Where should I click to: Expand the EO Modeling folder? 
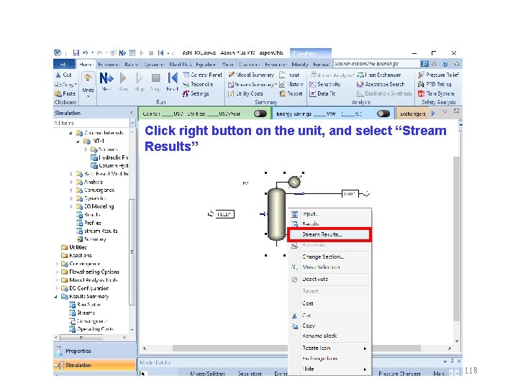click(x=71, y=206)
